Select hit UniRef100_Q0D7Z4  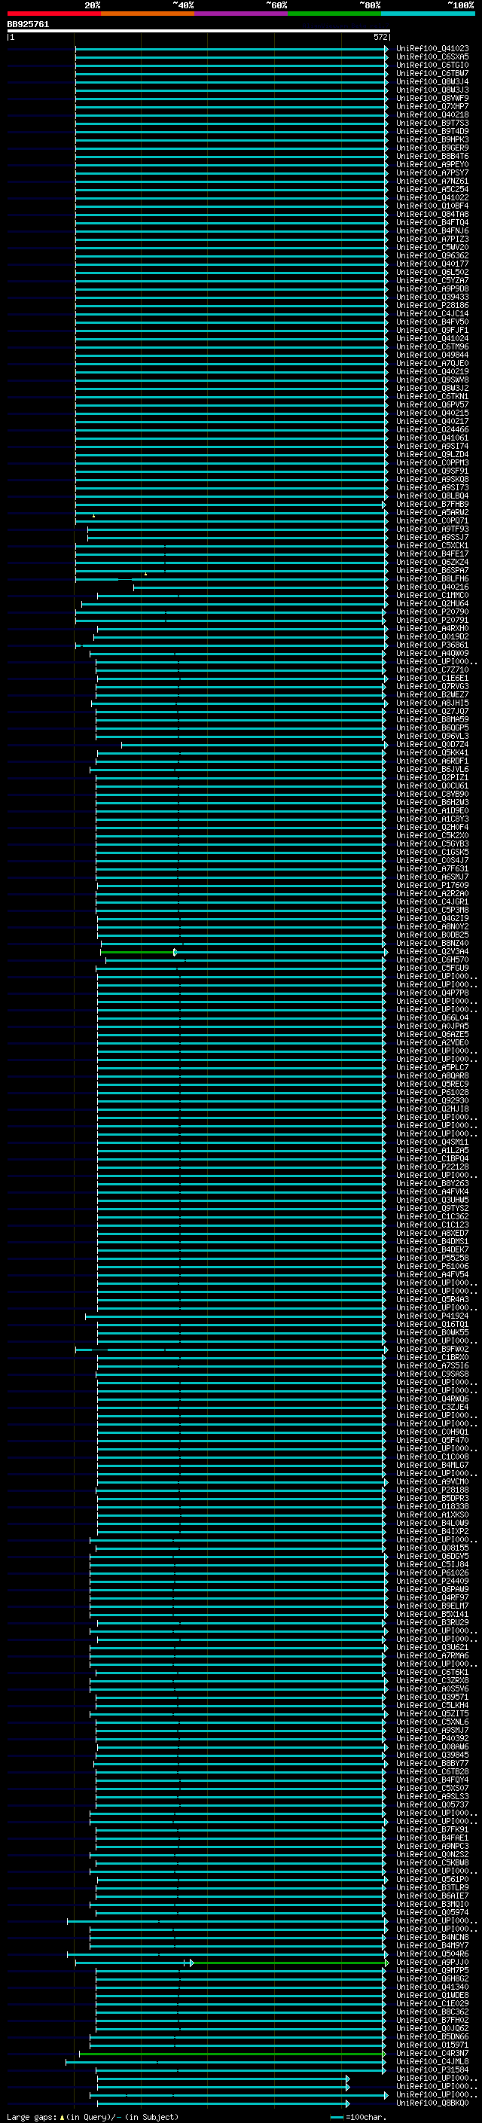432,744
